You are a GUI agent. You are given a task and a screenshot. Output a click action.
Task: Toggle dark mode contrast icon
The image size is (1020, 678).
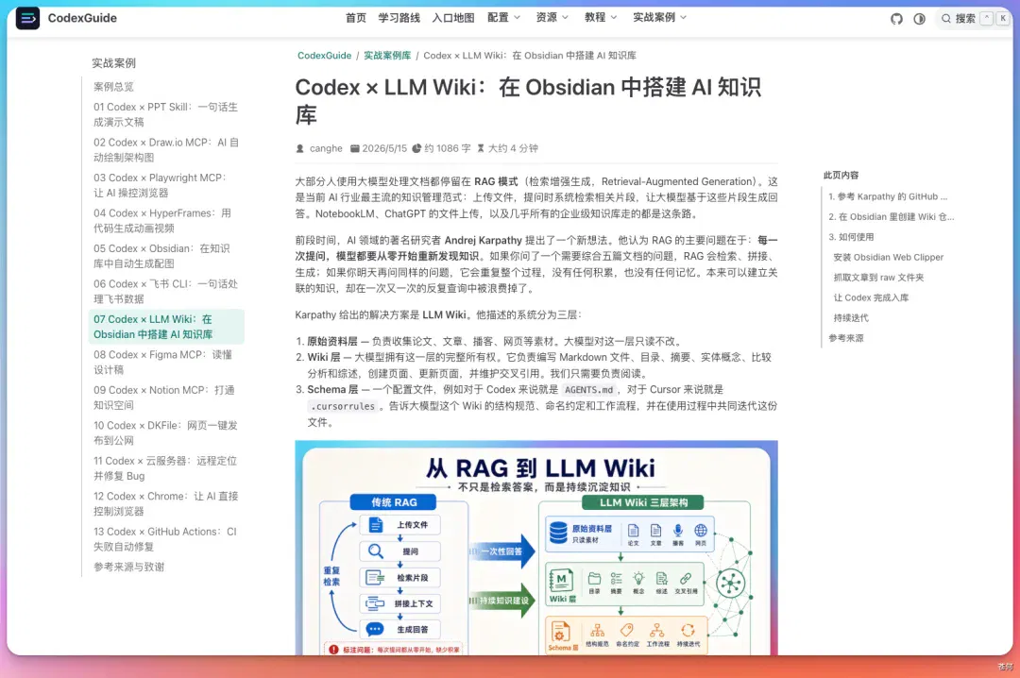(919, 19)
